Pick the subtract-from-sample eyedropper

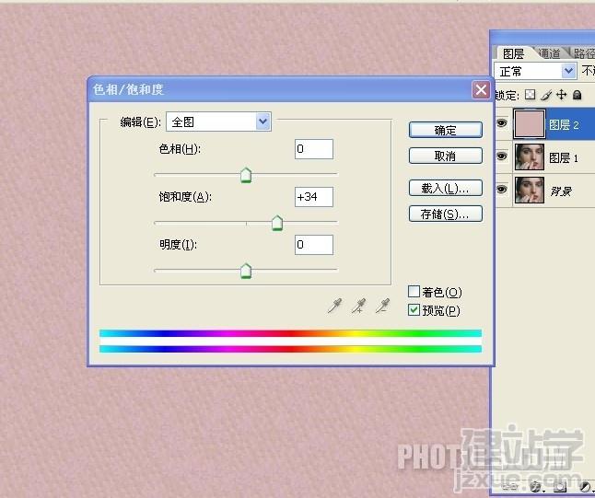tap(382, 306)
